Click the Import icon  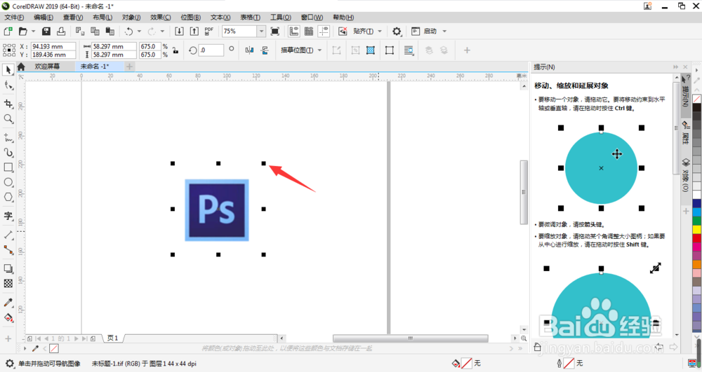pyautogui.click(x=179, y=32)
